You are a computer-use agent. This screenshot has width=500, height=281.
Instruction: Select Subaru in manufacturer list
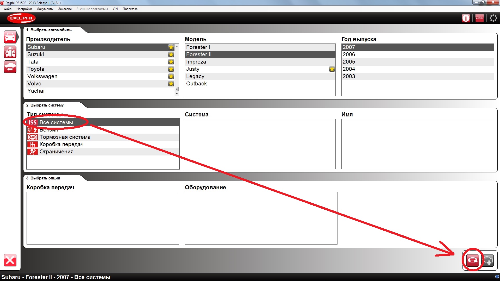click(101, 47)
